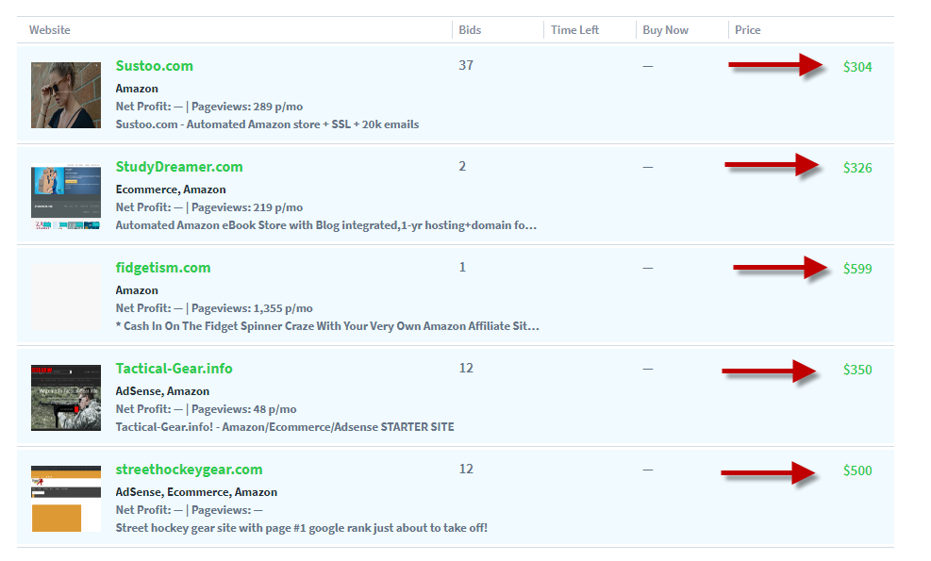Select the streethockeygear.com listing title

(x=189, y=470)
